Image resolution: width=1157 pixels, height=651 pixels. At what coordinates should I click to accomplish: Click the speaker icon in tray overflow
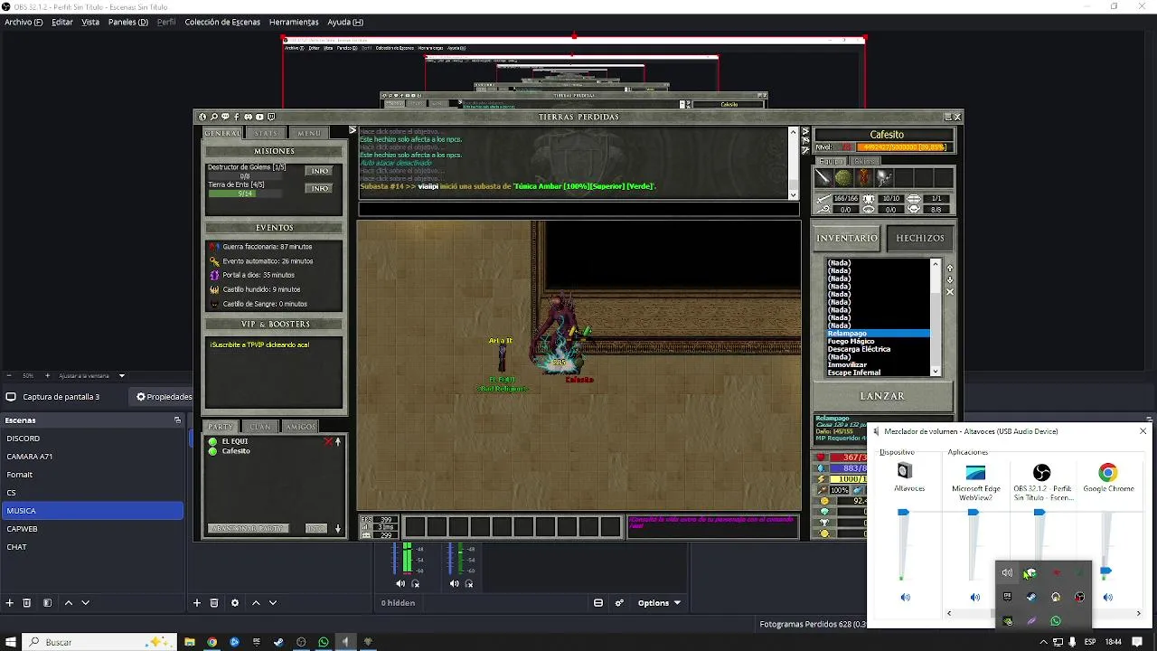[1008, 572]
